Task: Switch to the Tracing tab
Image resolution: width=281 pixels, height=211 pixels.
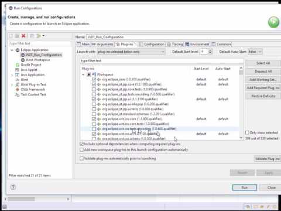Action: [x=175, y=45]
